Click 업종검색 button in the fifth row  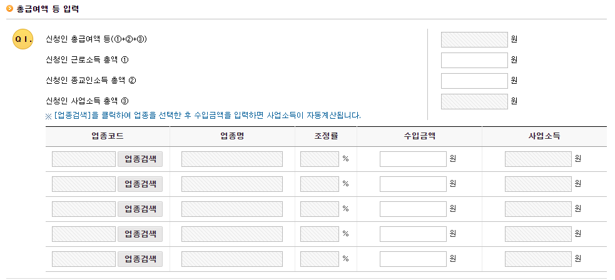(x=140, y=259)
